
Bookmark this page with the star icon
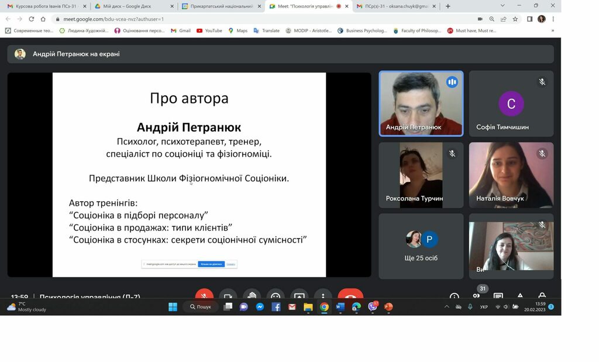[x=515, y=19]
